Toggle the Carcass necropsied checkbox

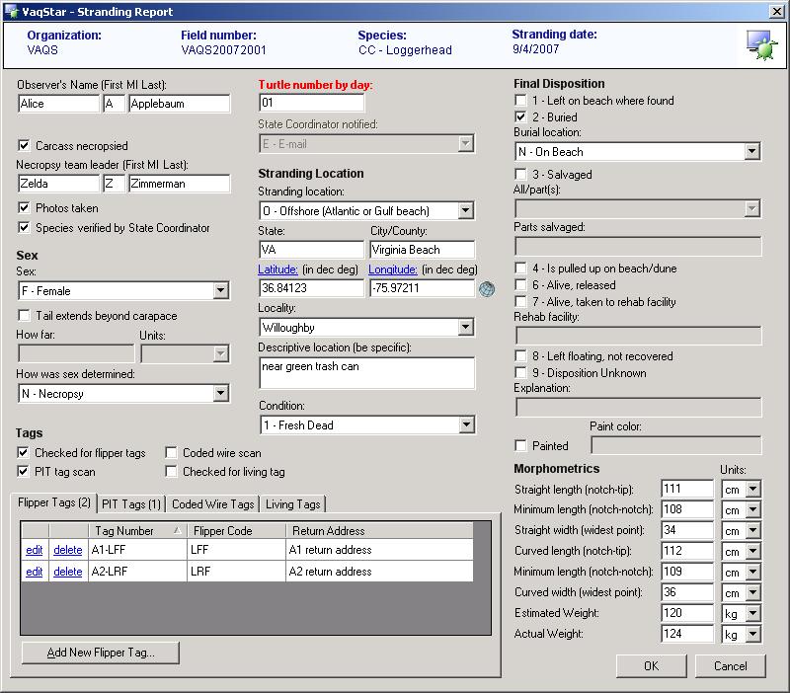25,146
